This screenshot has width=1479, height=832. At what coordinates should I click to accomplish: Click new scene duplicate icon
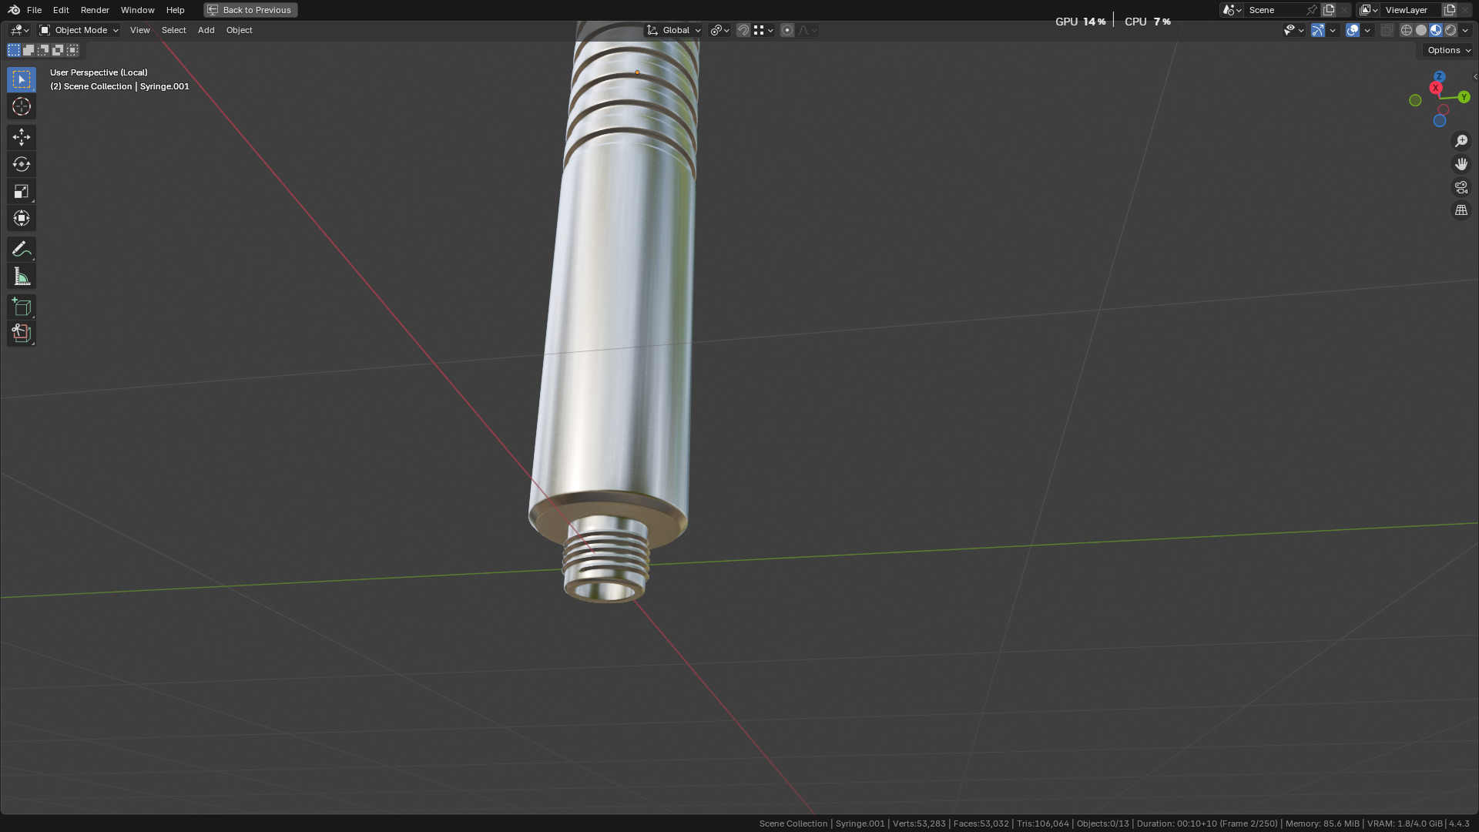[1329, 10]
